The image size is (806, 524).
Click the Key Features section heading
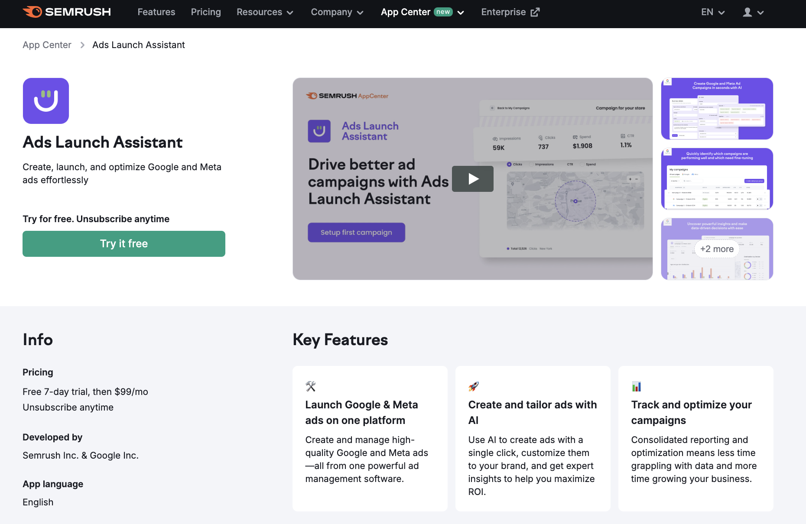tap(340, 340)
